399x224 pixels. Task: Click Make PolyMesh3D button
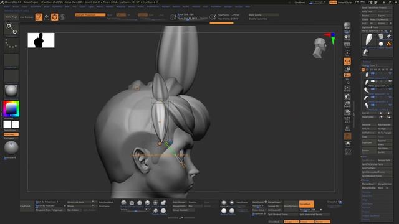point(381,19)
